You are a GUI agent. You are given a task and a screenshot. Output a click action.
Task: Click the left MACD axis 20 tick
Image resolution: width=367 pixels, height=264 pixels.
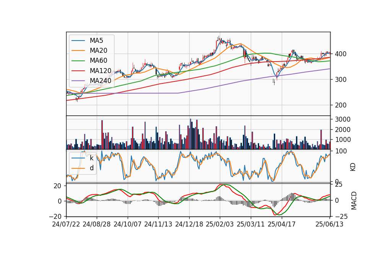(x=57, y=186)
